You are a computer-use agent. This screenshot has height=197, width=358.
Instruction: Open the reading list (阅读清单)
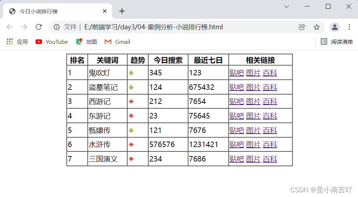pos(337,42)
